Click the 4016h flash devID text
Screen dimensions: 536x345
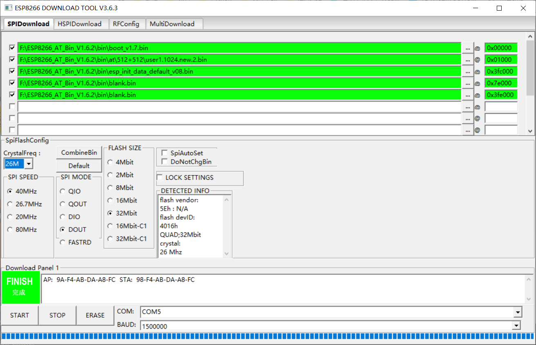coord(169,226)
